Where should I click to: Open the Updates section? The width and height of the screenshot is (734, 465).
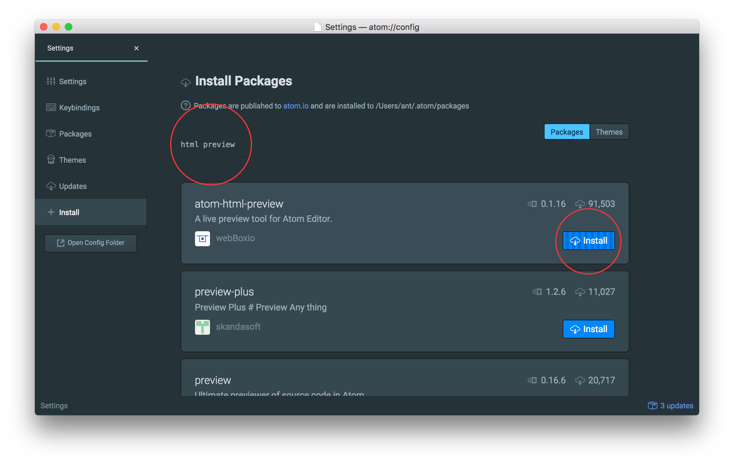coord(91,186)
